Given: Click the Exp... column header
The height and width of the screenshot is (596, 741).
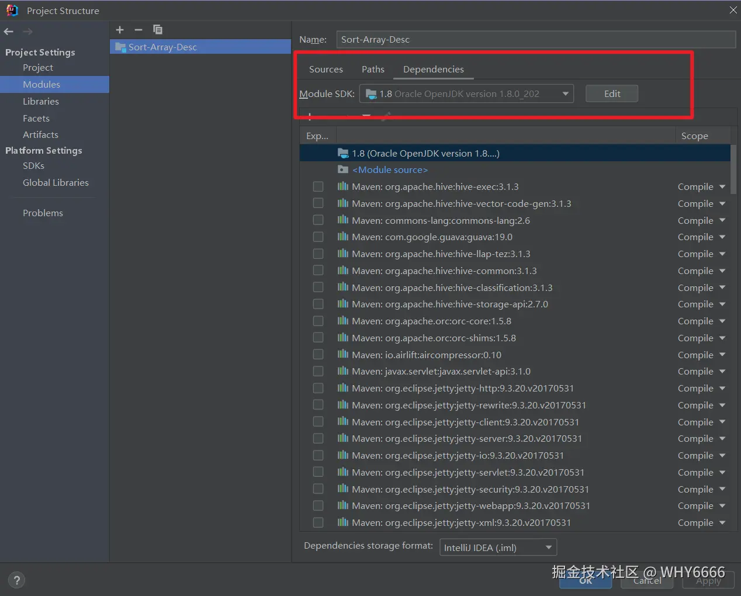Looking at the screenshot, I should pyautogui.click(x=317, y=136).
